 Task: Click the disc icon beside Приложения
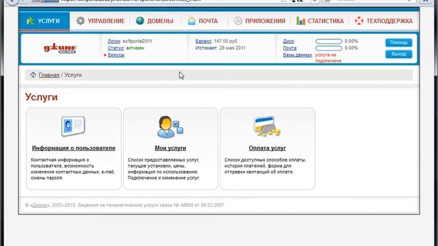click(x=238, y=20)
